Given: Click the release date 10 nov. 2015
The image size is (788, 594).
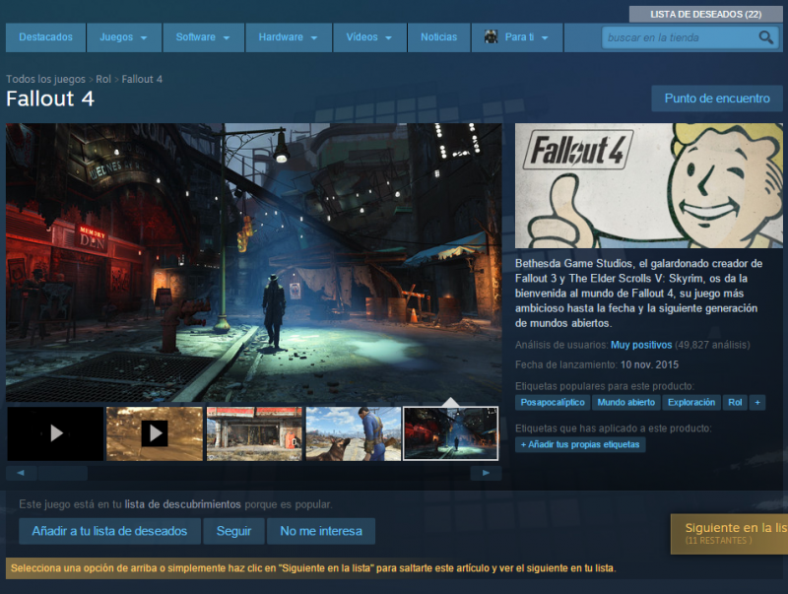Looking at the screenshot, I should (x=649, y=364).
